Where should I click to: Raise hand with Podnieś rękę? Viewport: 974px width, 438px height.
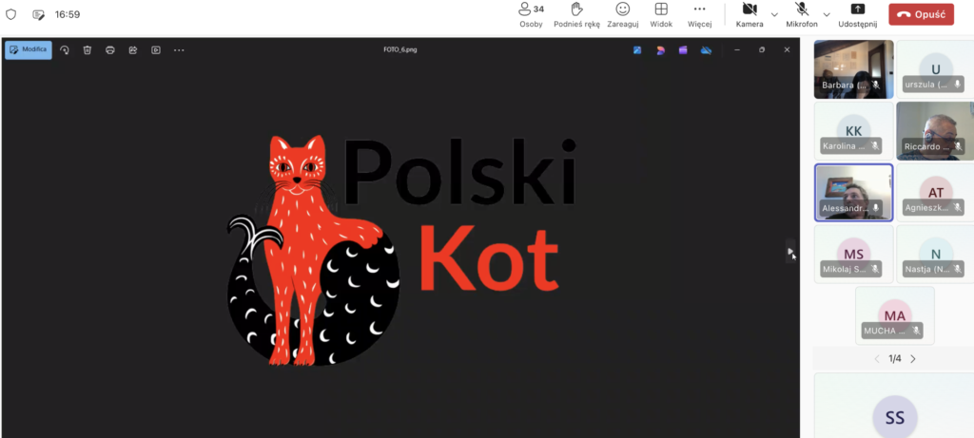click(x=576, y=14)
